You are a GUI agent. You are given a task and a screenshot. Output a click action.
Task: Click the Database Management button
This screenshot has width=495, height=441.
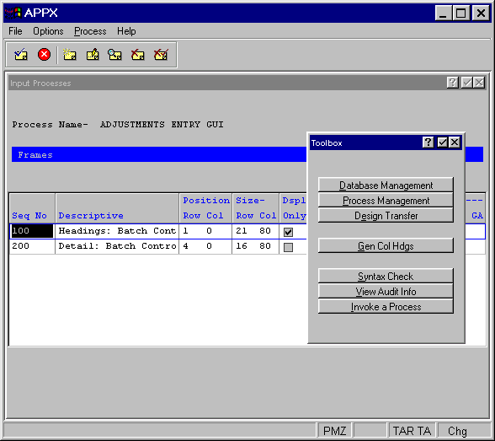[x=386, y=185]
